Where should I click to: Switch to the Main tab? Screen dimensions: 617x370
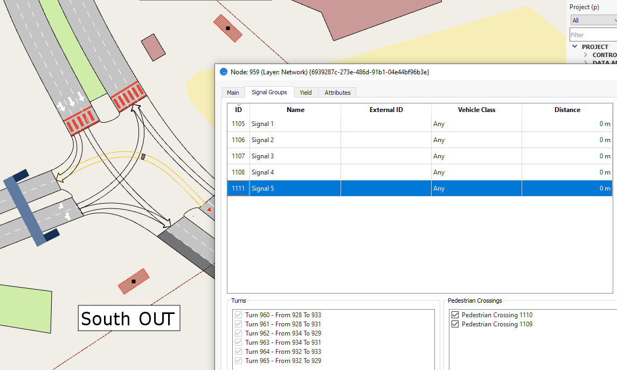233,93
